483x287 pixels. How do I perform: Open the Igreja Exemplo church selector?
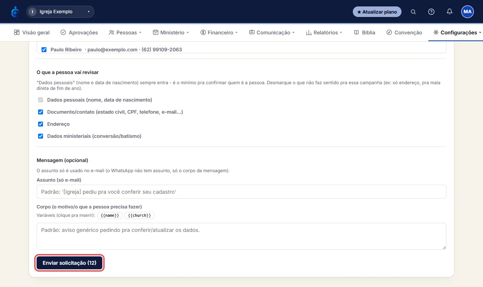tap(60, 12)
